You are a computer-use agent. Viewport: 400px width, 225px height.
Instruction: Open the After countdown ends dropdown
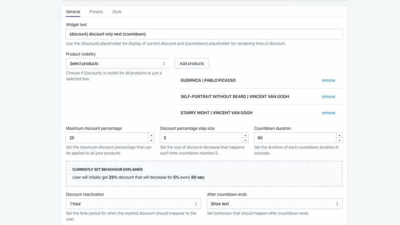pyautogui.click(x=275, y=204)
